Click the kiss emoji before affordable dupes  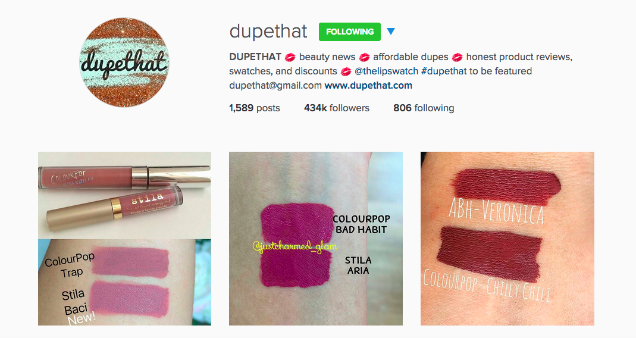tap(364, 57)
